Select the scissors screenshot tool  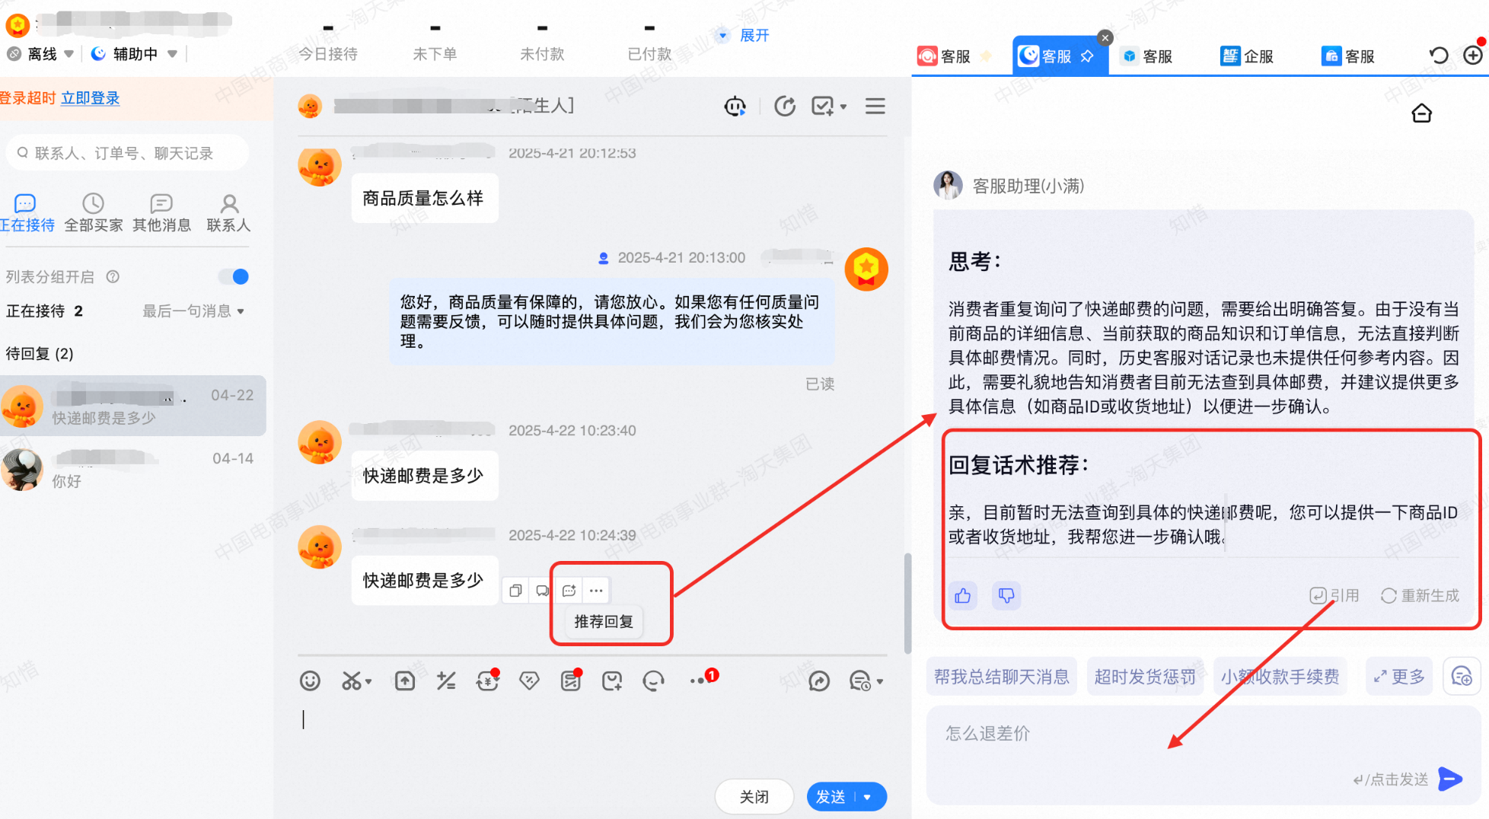click(x=350, y=680)
